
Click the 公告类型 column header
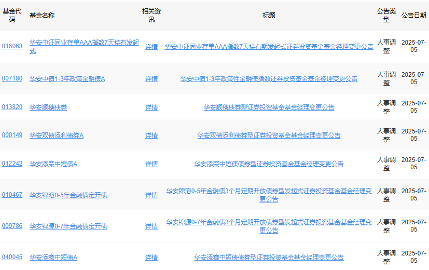pyautogui.click(x=386, y=16)
